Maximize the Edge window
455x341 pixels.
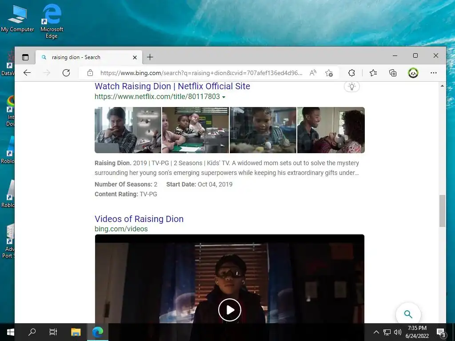[415, 56]
